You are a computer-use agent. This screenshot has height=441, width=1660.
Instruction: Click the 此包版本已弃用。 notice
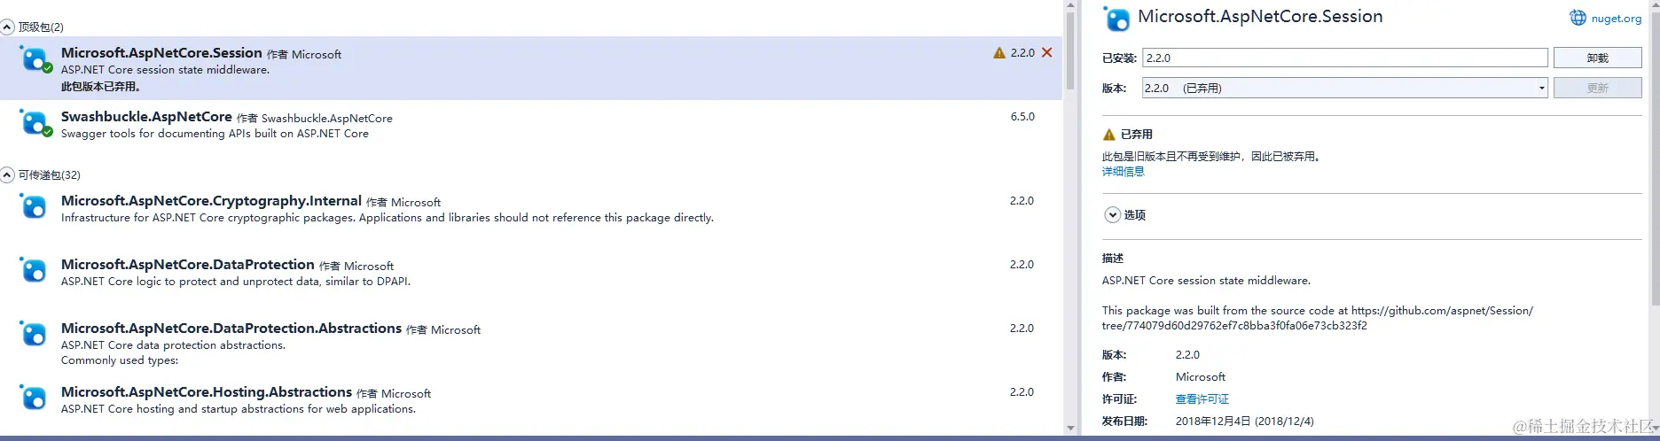click(100, 87)
